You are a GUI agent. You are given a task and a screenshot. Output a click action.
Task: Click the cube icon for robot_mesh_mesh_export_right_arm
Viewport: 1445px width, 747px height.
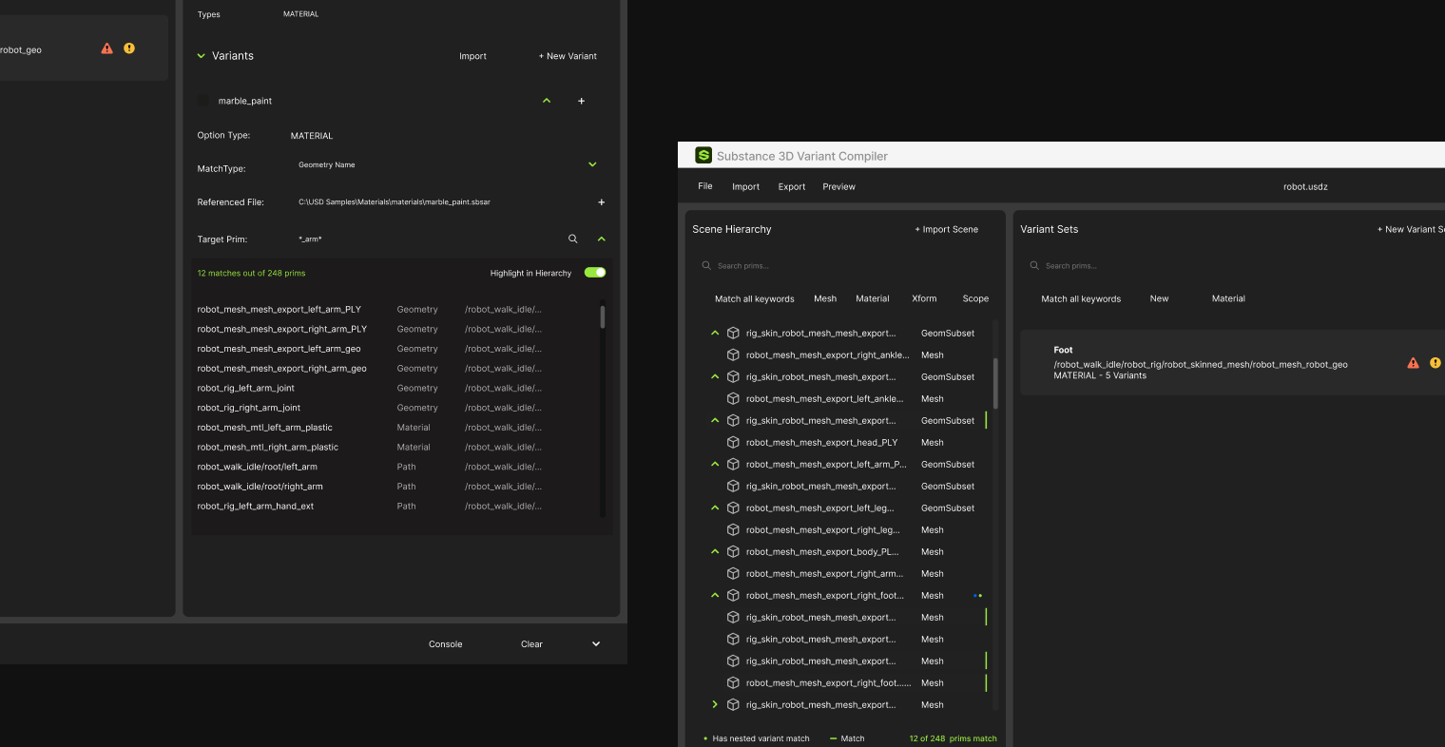tap(733, 573)
